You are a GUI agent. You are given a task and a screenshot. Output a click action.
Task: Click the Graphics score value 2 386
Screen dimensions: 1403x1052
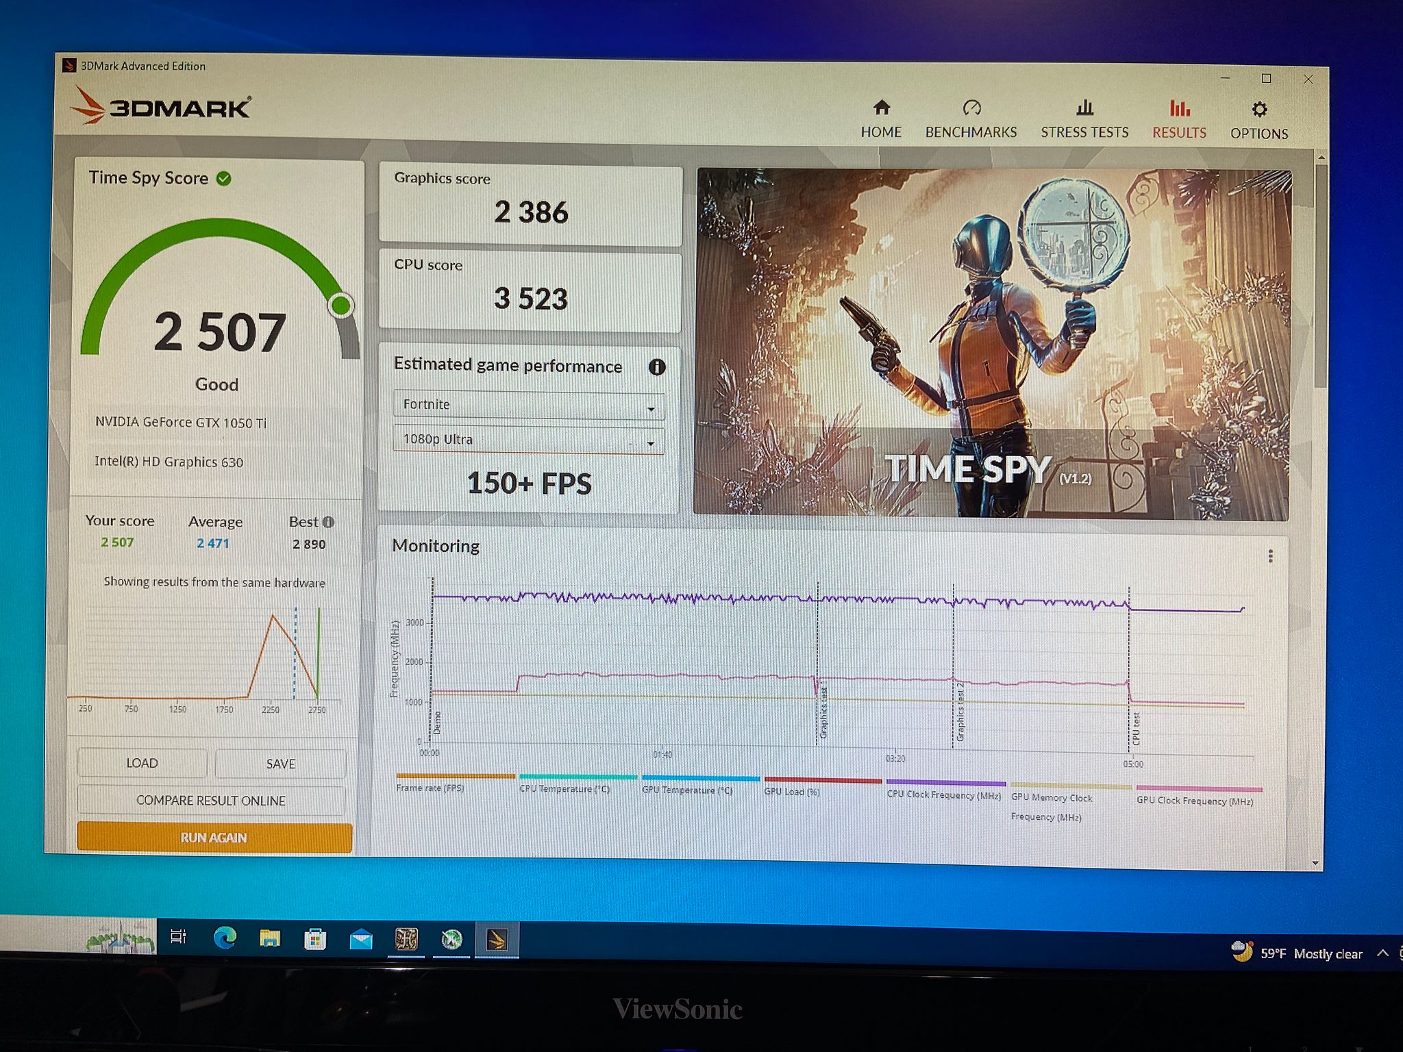(532, 212)
